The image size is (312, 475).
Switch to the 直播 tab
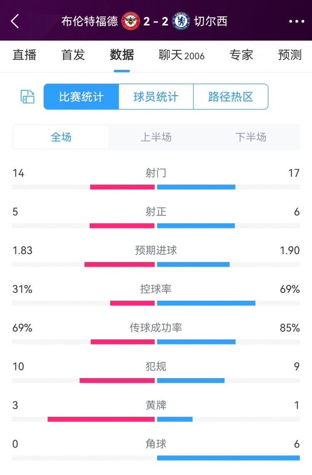coord(25,55)
